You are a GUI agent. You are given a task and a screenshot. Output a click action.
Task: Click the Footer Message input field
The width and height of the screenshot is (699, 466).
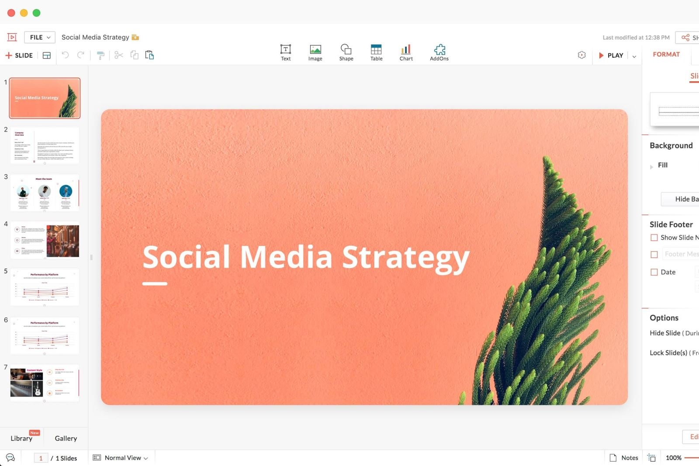click(x=680, y=254)
